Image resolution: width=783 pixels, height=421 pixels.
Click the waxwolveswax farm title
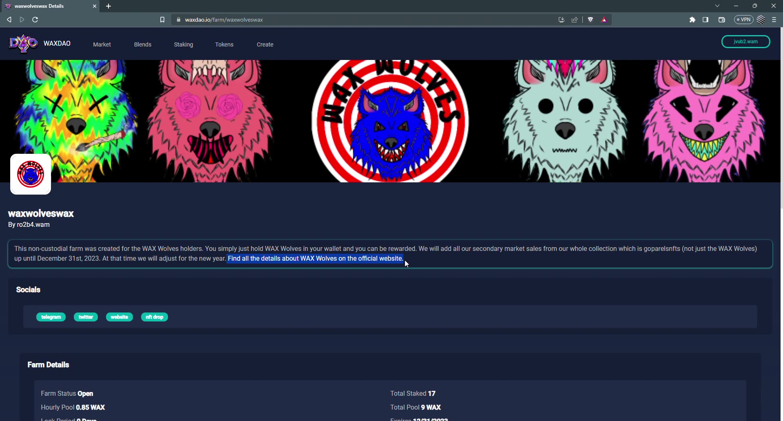(41, 214)
